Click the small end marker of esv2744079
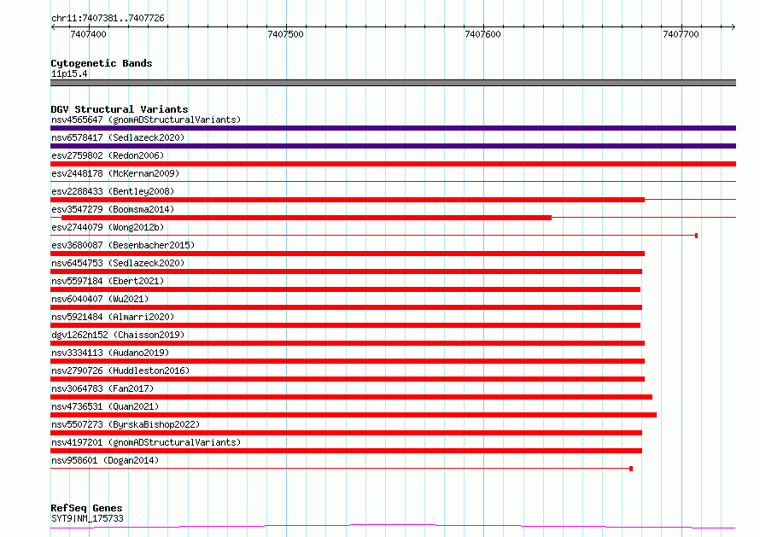Image resolution: width=760 pixels, height=537 pixels. point(696,236)
